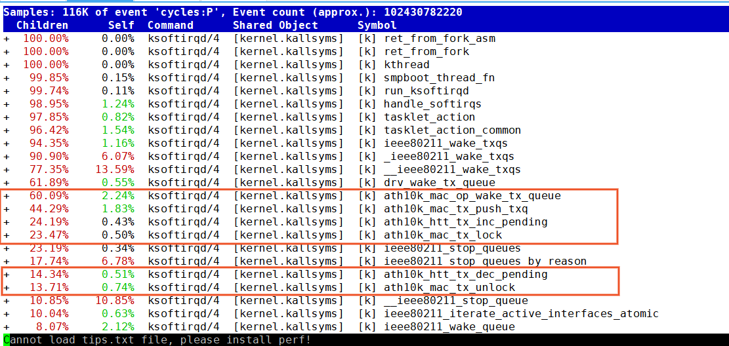This screenshot has height=346, width=729.
Task: Click the 'Cannot load tips.txt' status message
Action: [157, 340]
